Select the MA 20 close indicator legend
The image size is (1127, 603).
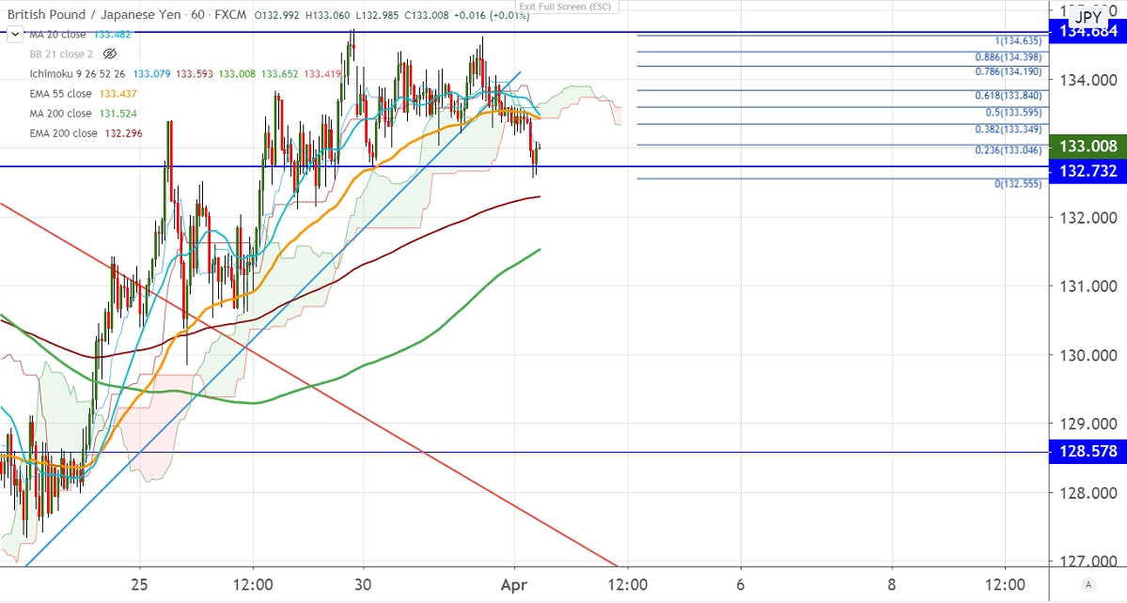pyautogui.click(x=57, y=35)
